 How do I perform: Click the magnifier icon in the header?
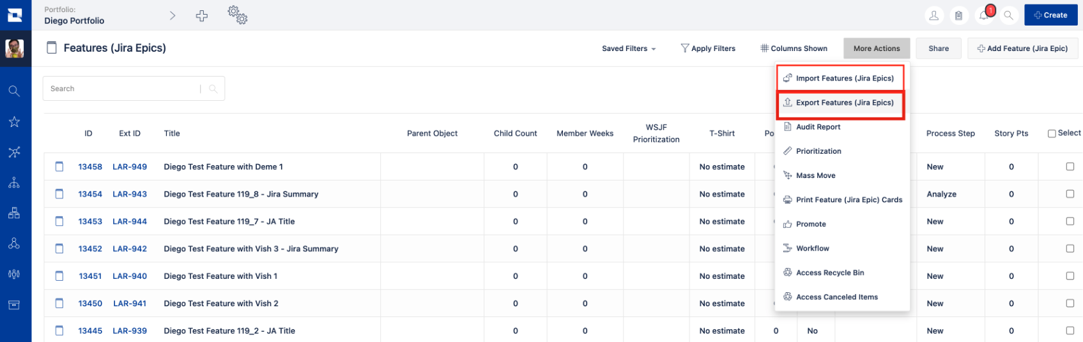coord(1008,15)
